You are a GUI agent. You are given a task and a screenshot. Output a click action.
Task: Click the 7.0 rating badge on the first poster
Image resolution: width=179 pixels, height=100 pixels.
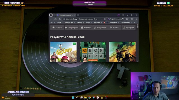[74, 44]
